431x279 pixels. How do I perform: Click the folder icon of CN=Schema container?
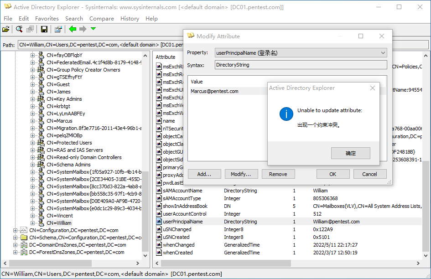pos(24,238)
